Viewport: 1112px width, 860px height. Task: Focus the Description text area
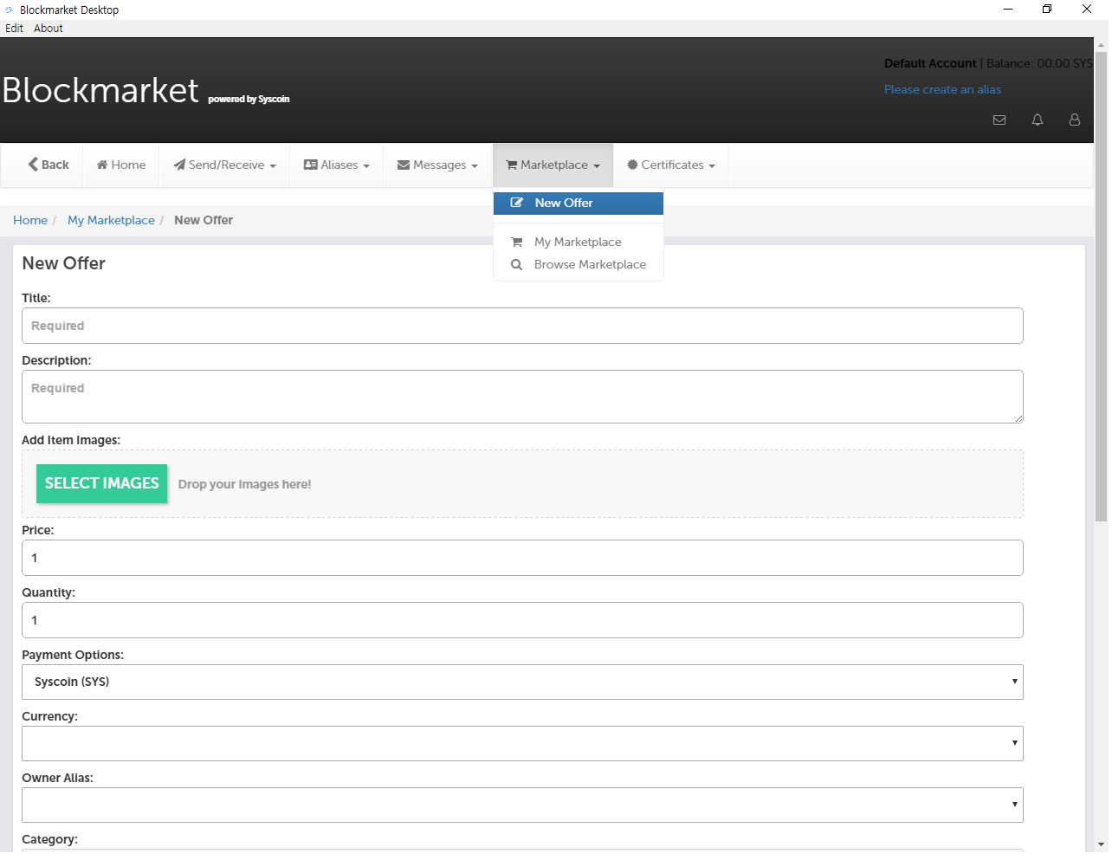pyautogui.click(x=522, y=397)
